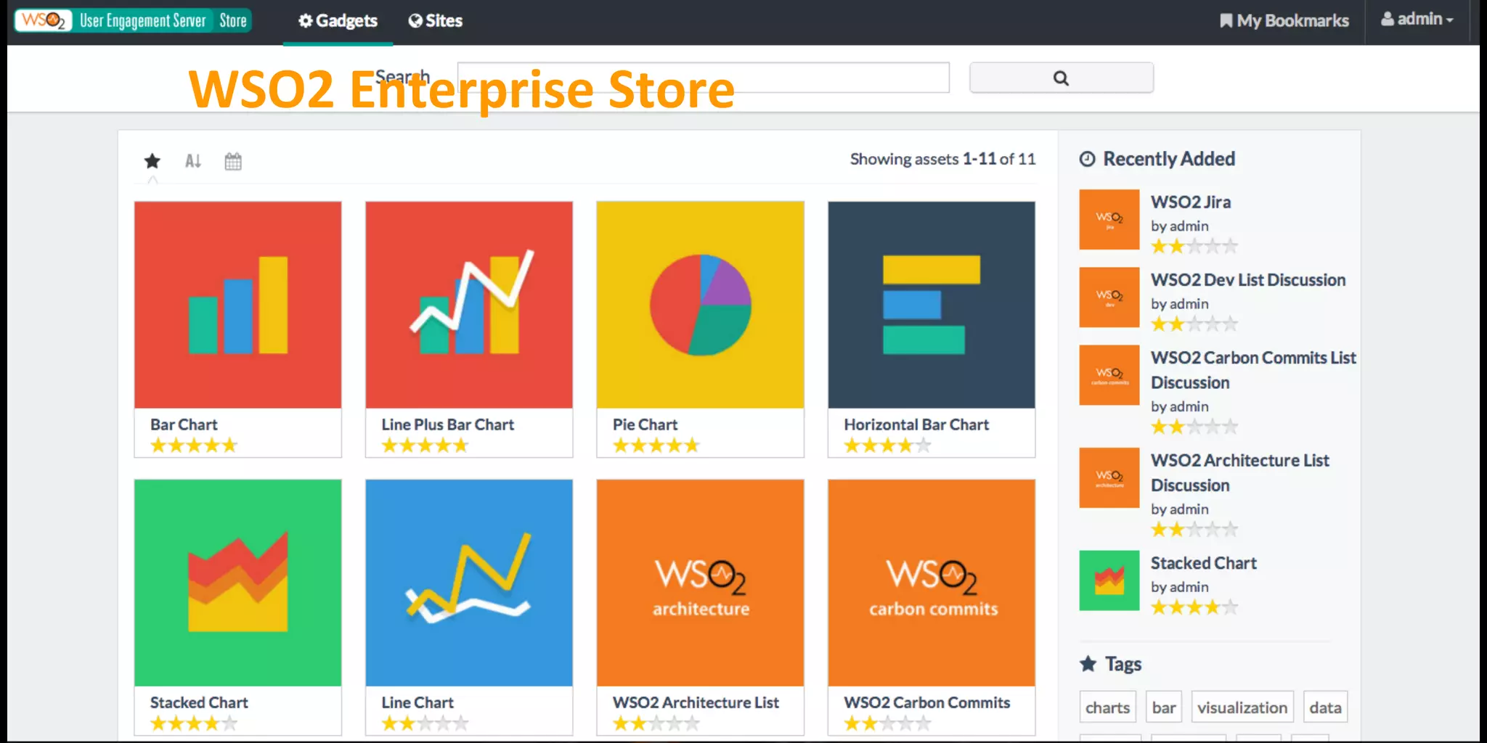The image size is (1487, 743).
Task: Click the Horizontal Bar Chart star rating
Action: point(887,446)
